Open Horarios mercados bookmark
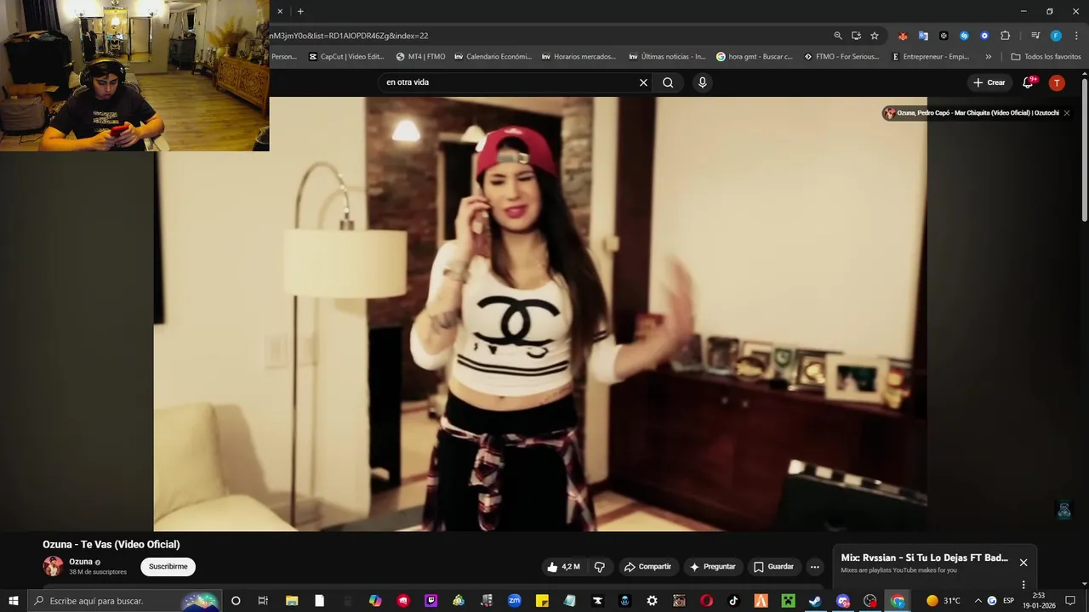 point(578,57)
